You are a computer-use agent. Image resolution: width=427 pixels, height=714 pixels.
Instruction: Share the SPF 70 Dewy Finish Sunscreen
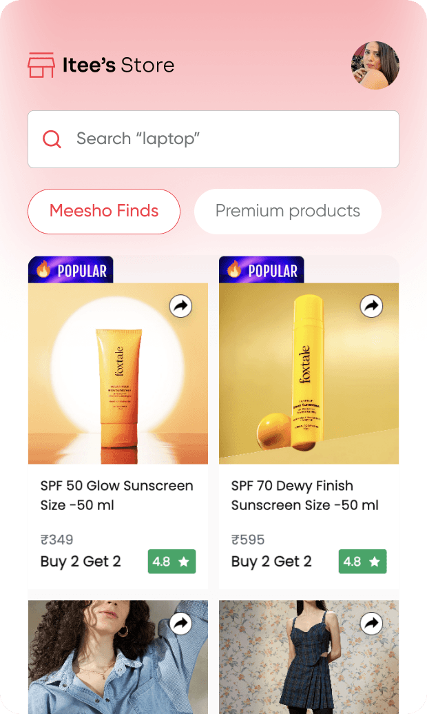pyautogui.click(x=371, y=306)
